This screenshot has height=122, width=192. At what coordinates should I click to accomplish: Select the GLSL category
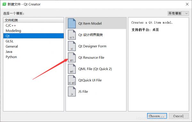coord(33,41)
